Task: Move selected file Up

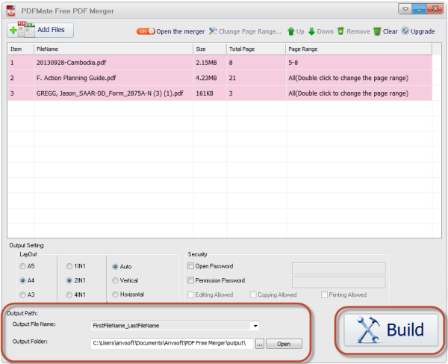Action: pos(296,31)
